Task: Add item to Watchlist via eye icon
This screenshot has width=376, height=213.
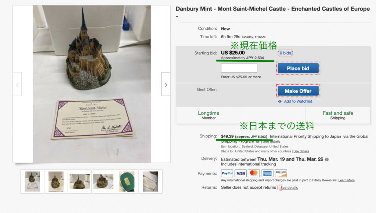Action: point(279,102)
